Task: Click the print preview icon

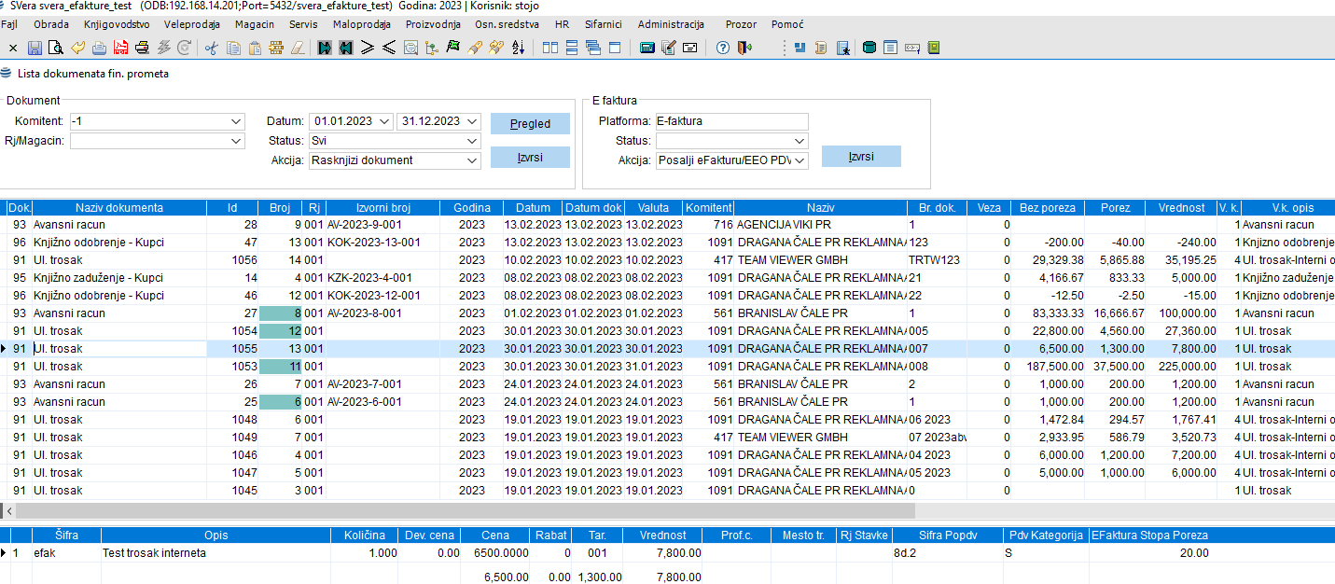Action: click(x=55, y=48)
